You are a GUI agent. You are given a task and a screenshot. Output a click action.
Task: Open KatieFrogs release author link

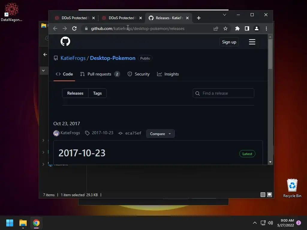click(x=70, y=133)
